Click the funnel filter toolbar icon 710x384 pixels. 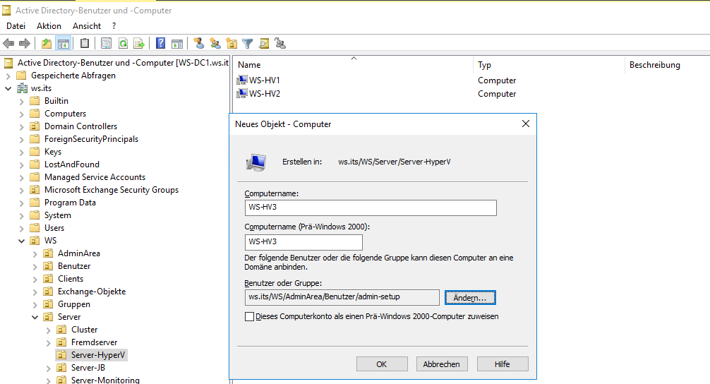[x=247, y=44]
